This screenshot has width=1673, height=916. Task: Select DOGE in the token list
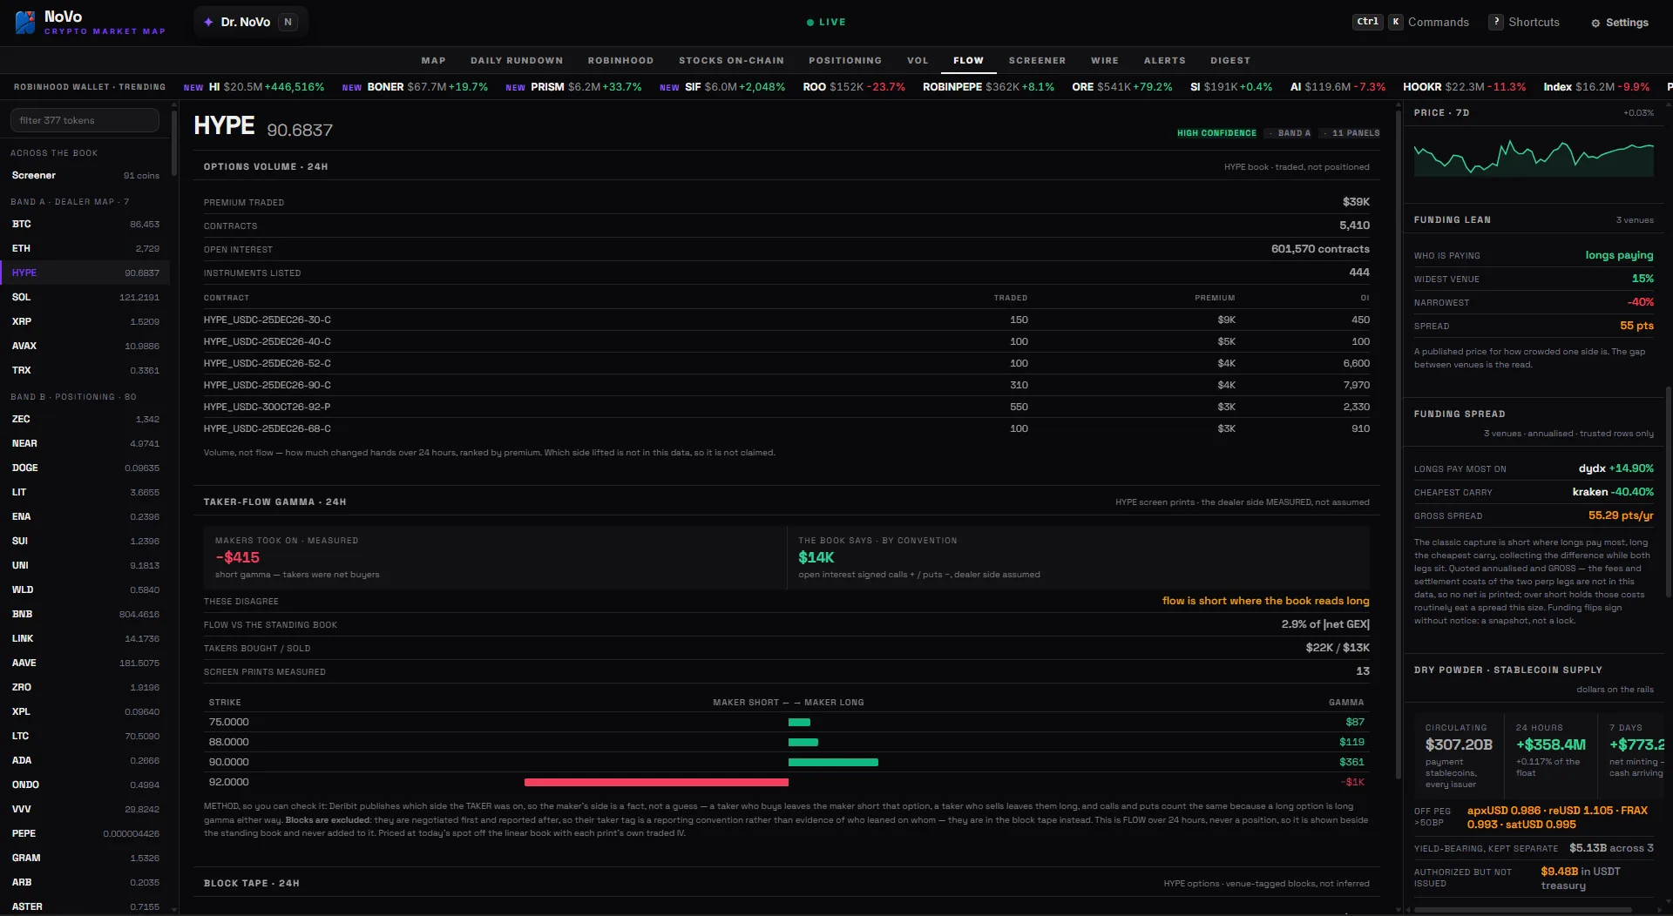click(85, 468)
